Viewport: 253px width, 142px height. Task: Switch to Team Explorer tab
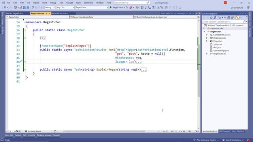pos(238,131)
